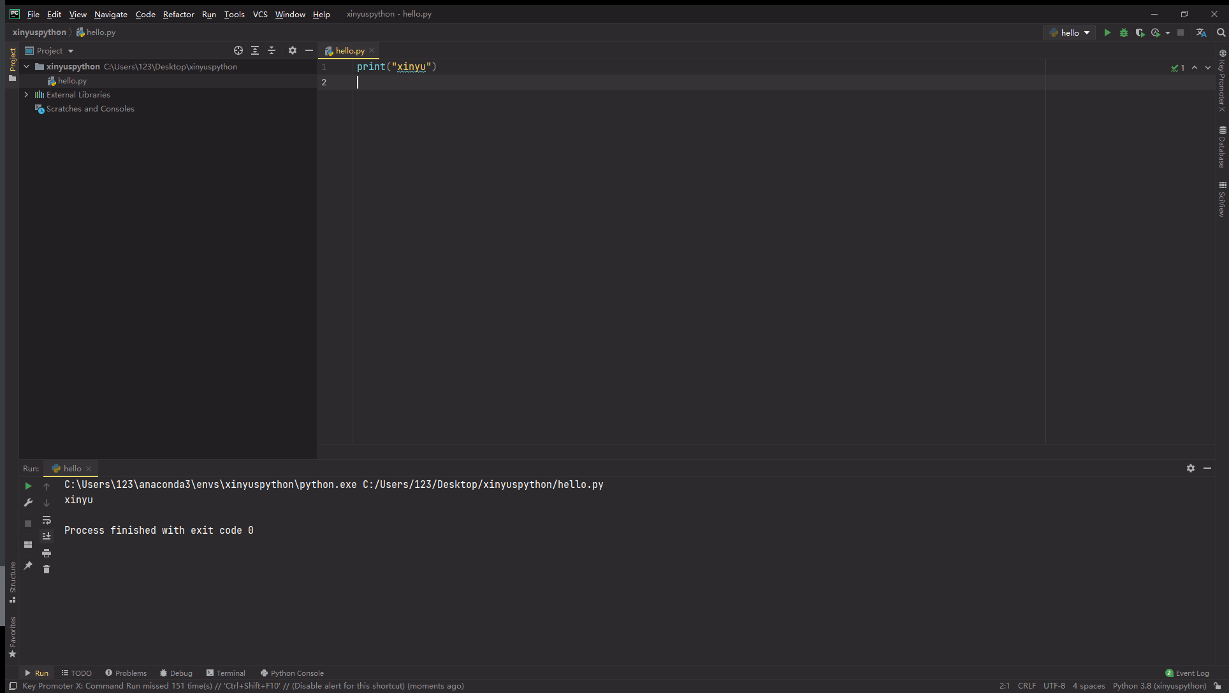The width and height of the screenshot is (1229, 693).
Task: Click the hello.py script path link in console
Action: pos(483,485)
